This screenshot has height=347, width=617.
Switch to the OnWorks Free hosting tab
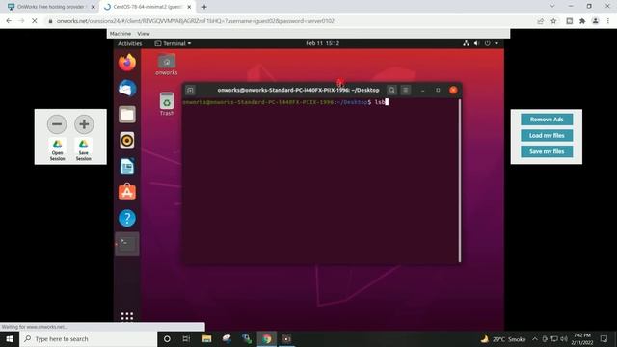coord(51,7)
